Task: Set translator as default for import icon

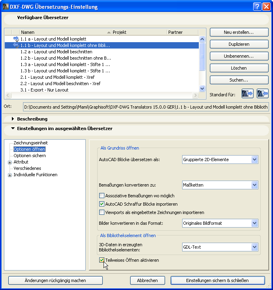Action: pyautogui.click(x=263, y=93)
